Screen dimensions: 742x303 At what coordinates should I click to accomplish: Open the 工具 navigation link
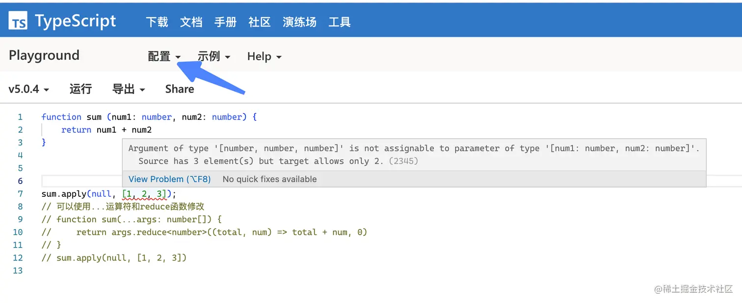340,22
